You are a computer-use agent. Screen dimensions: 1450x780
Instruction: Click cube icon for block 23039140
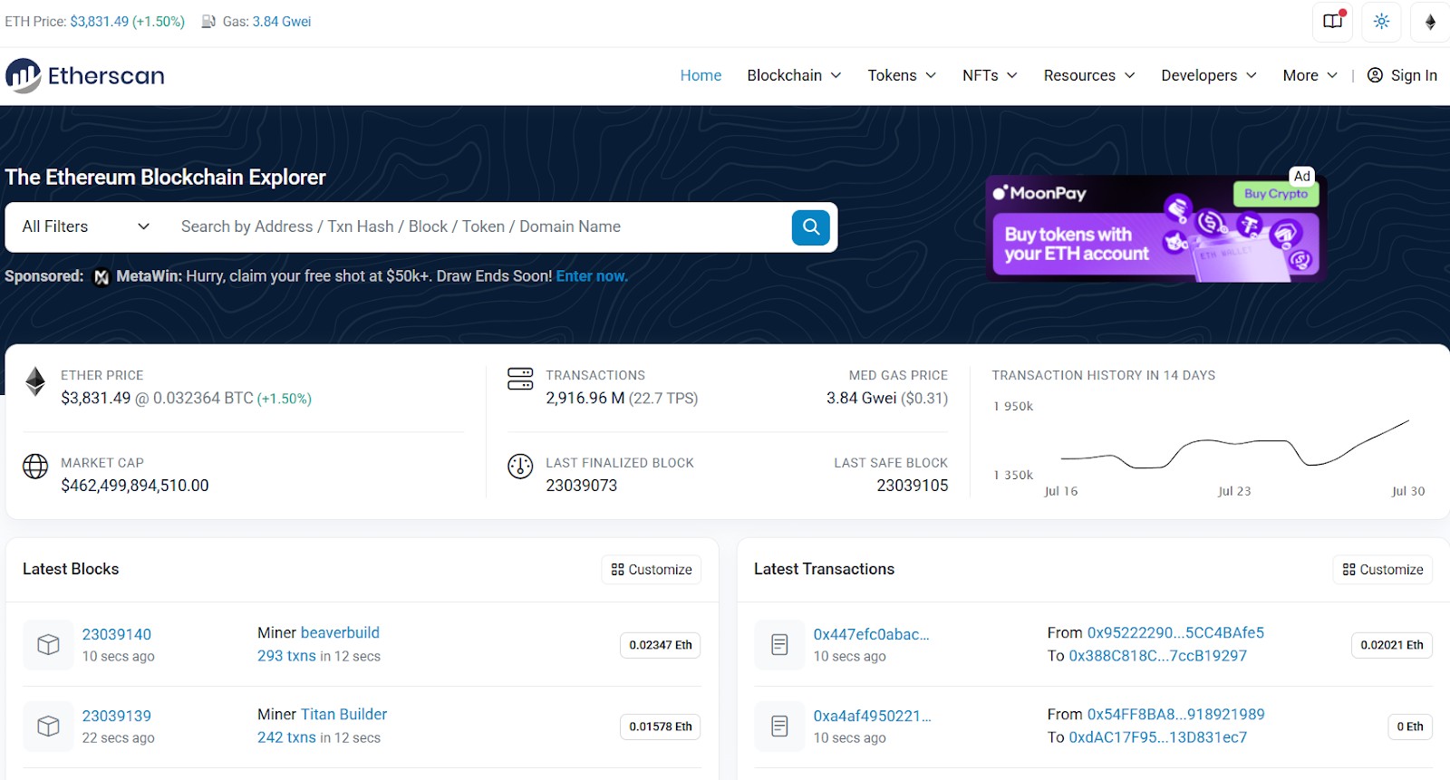pyautogui.click(x=48, y=644)
